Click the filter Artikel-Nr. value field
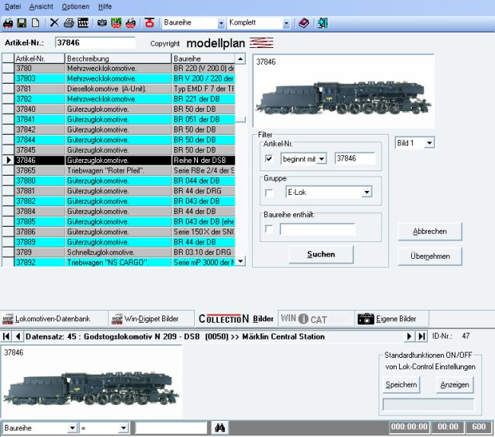 355,158
